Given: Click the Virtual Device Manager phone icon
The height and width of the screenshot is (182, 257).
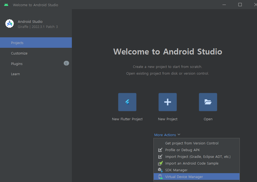Looking at the screenshot, I should (x=160, y=177).
